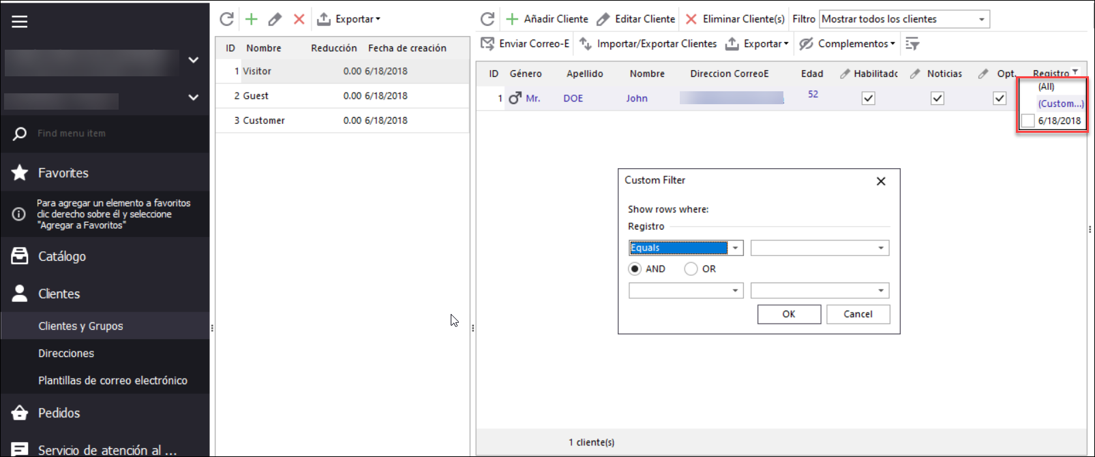Check the 6/18/2018 filter option
The width and height of the screenshot is (1095, 457).
tap(1028, 121)
